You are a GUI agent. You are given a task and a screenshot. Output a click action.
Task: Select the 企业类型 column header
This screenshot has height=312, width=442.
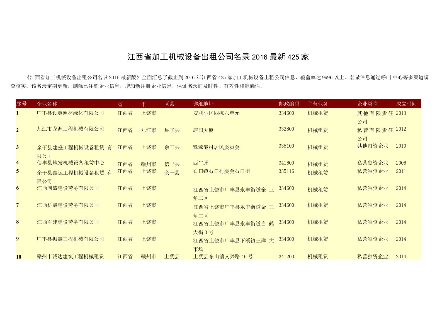pyautogui.click(x=368, y=104)
